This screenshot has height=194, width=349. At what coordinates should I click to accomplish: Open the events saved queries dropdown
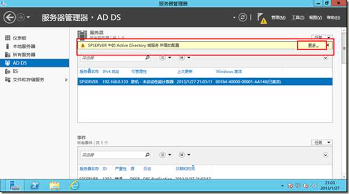tap(185, 155)
